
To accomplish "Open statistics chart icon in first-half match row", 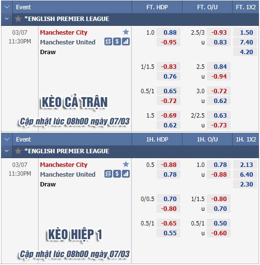I will pyautogui.click(x=126, y=174).
